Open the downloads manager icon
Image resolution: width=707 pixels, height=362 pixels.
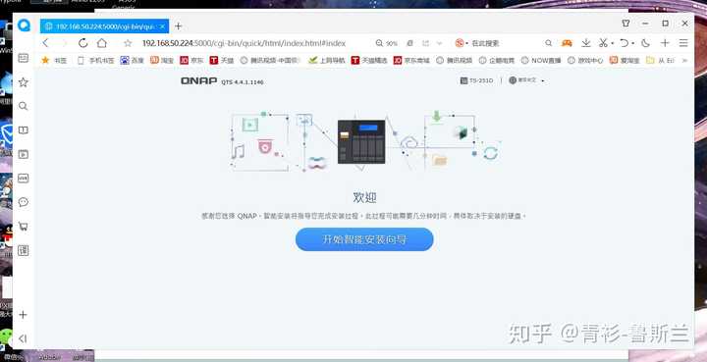[585, 43]
